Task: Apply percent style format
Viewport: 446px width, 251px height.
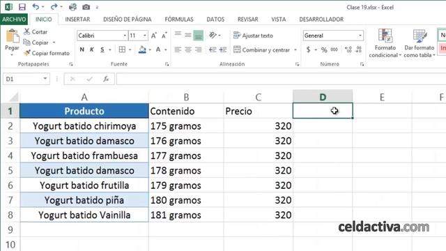Action: coord(324,50)
